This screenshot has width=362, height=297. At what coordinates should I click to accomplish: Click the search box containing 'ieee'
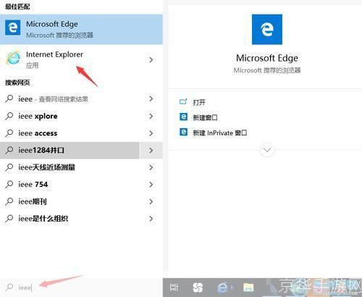pyautogui.click(x=81, y=288)
